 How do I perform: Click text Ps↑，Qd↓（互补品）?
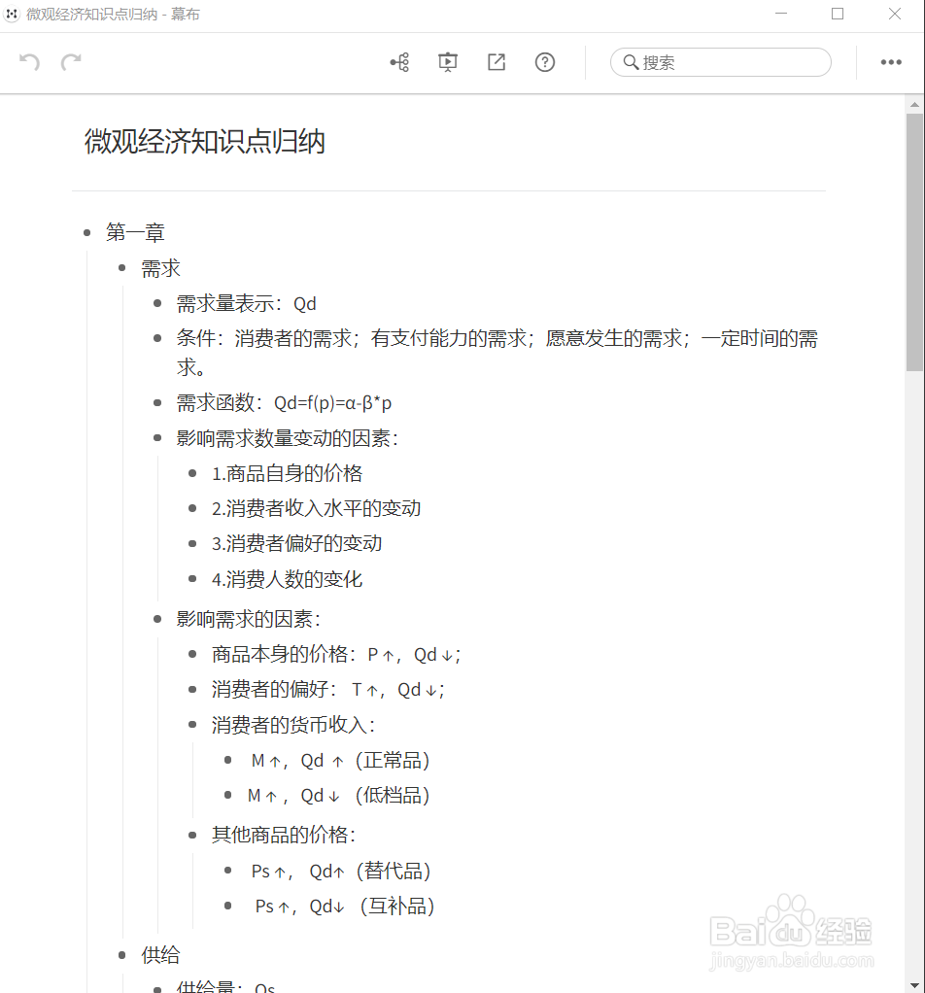[x=345, y=907]
